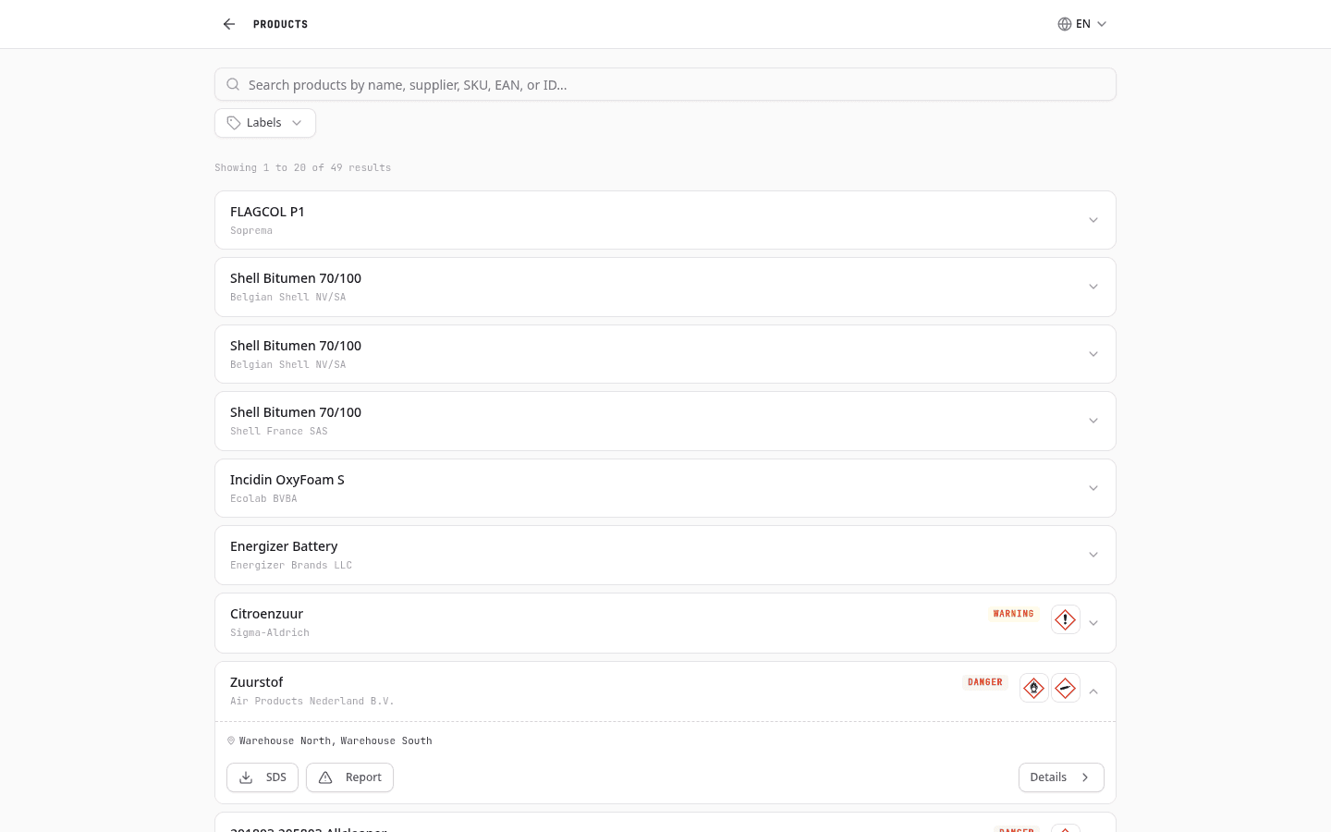Expand the FLAGCOL P1 product row
The height and width of the screenshot is (832, 1331).
pyautogui.click(x=1093, y=220)
